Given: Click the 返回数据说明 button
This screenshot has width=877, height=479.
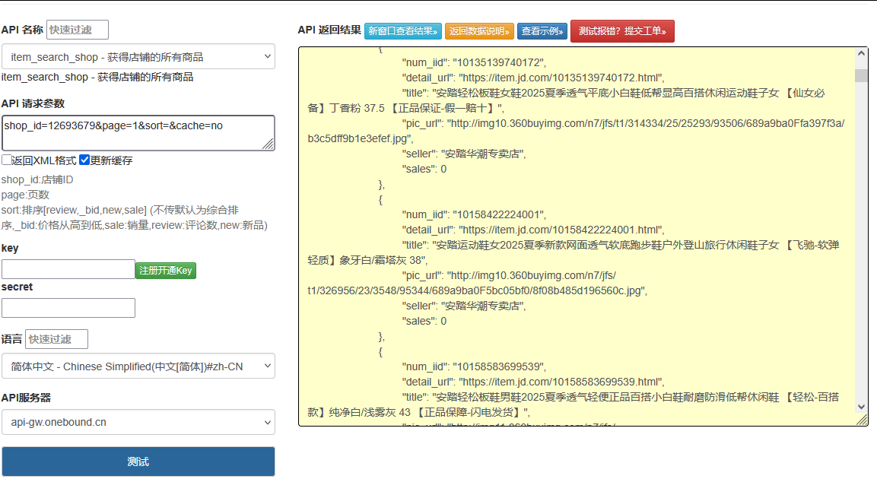Looking at the screenshot, I should coord(479,31).
